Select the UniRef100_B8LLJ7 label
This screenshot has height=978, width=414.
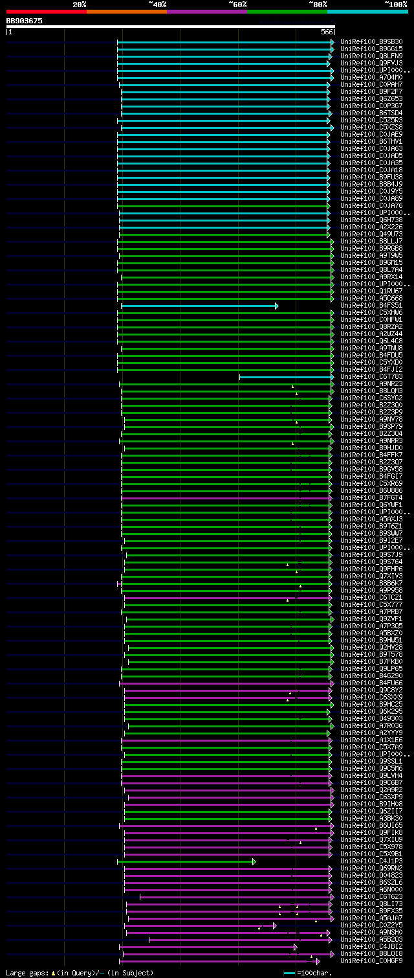click(x=372, y=242)
